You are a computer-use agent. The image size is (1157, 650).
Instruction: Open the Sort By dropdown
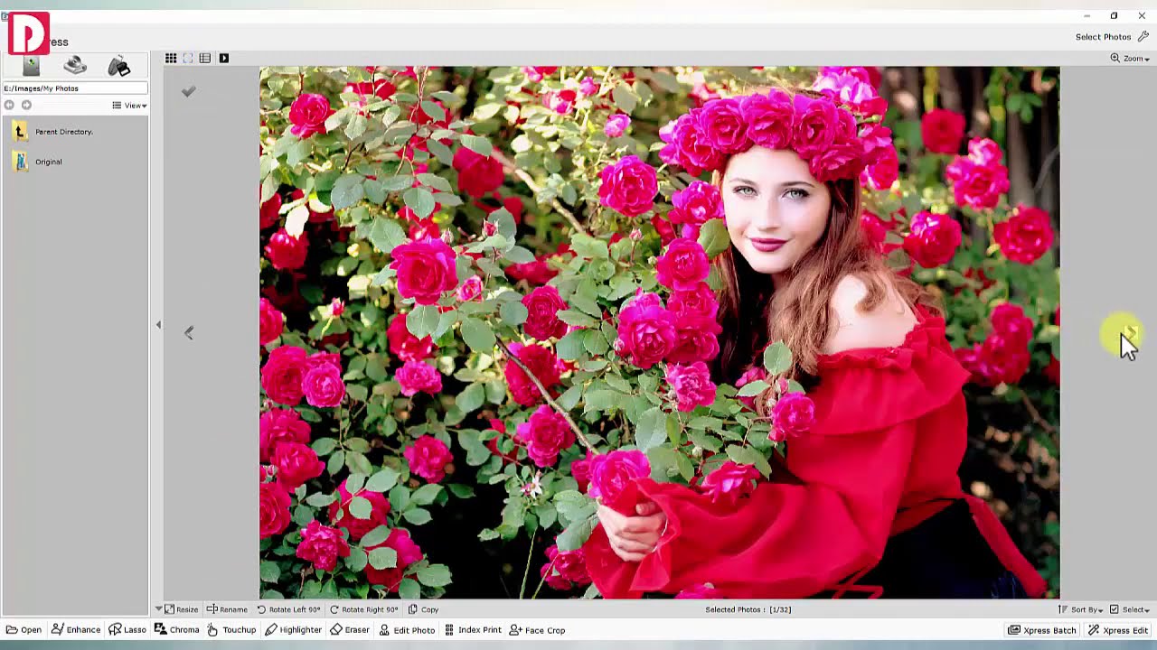[1081, 609]
